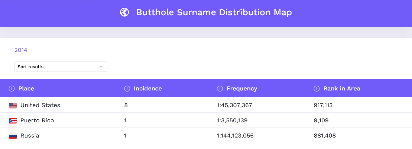Click the Puerto Rico flag icon
412x149 pixels.
(x=13, y=121)
